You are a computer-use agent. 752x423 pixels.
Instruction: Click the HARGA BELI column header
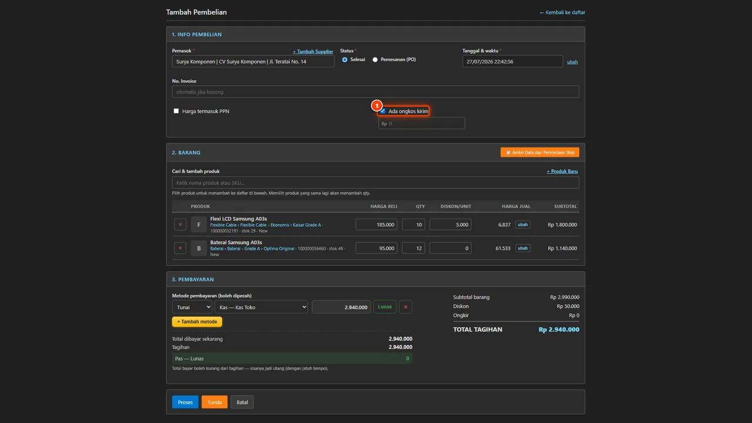click(384, 206)
